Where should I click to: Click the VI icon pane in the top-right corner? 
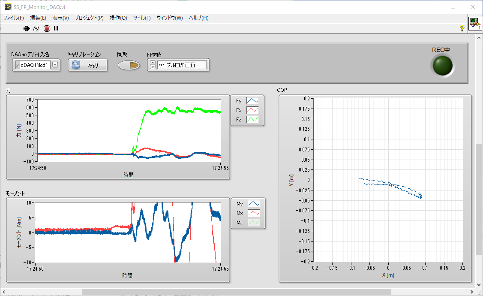click(x=475, y=24)
